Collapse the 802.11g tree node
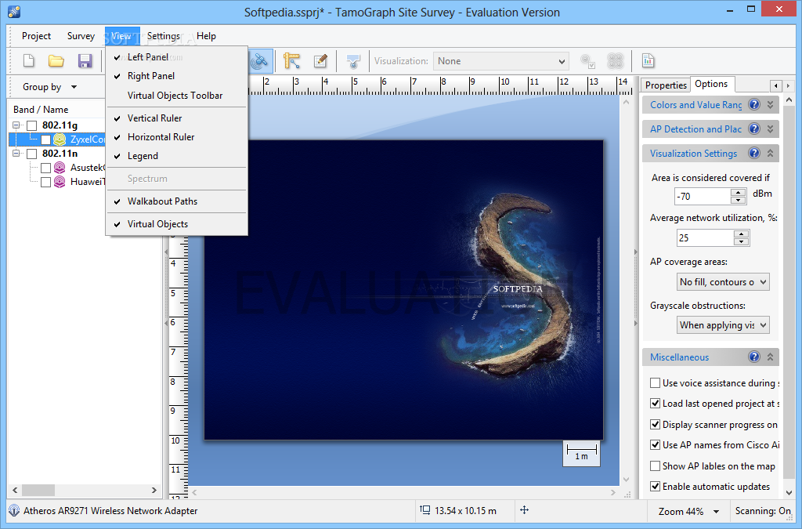Screen dimensions: 802x529 [x=16, y=125]
